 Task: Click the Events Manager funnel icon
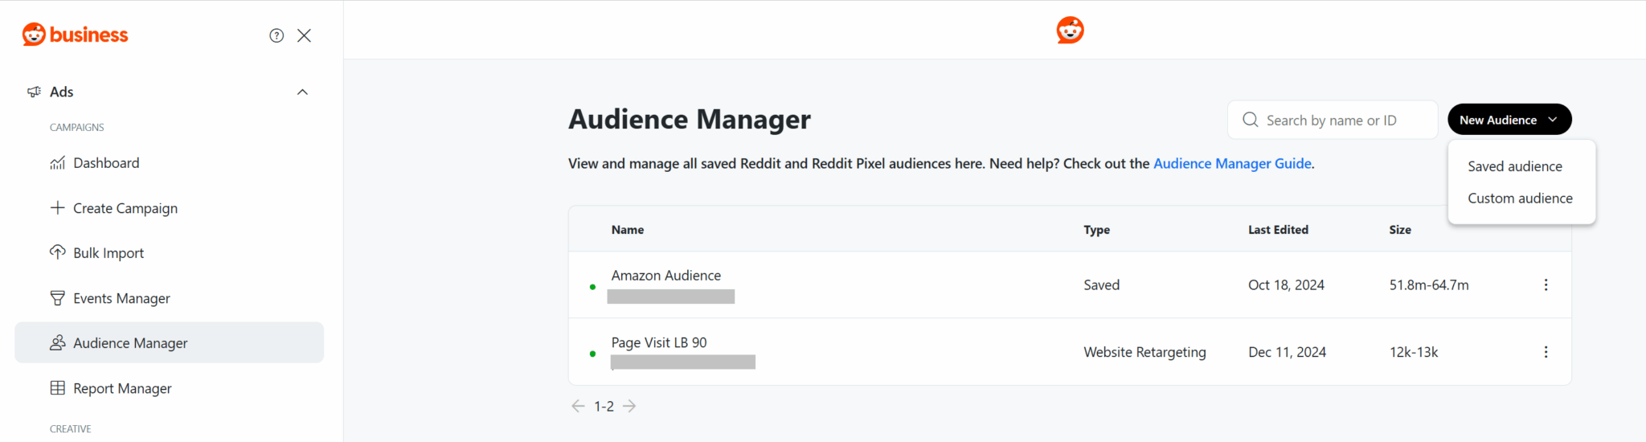pyautogui.click(x=58, y=298)
